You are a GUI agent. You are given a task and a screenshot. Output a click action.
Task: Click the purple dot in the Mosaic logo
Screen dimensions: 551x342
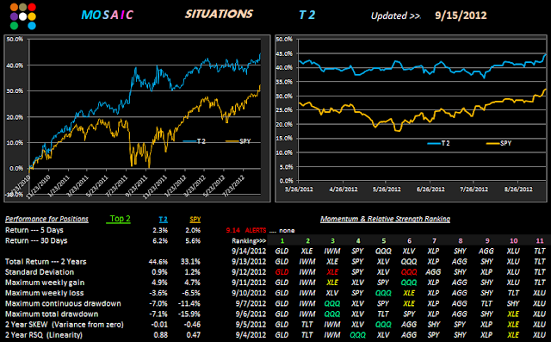(14, 16)
